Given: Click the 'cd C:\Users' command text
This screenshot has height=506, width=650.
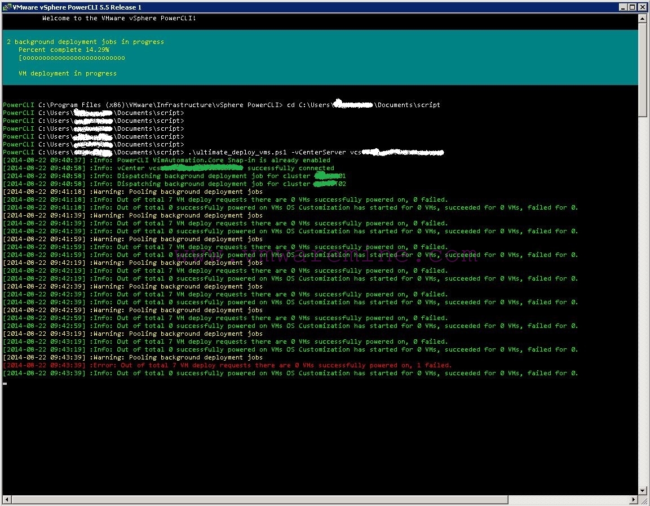Looking at the screenshot, I should pos(364,105).
